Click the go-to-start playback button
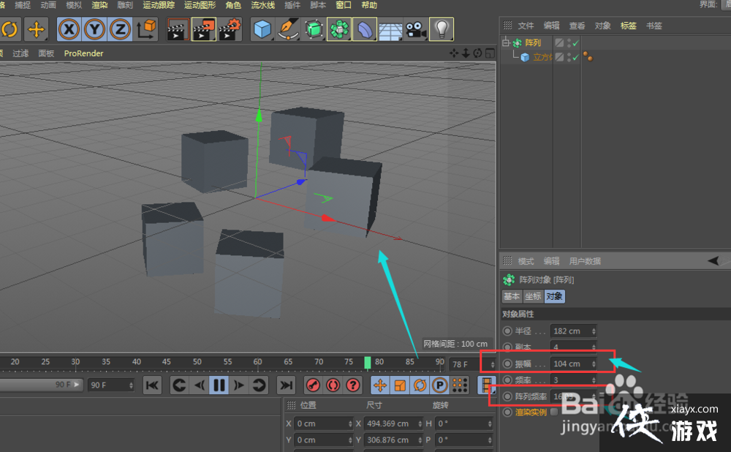The width and height of the screenshot is (731, 452). tap(152, 385)
